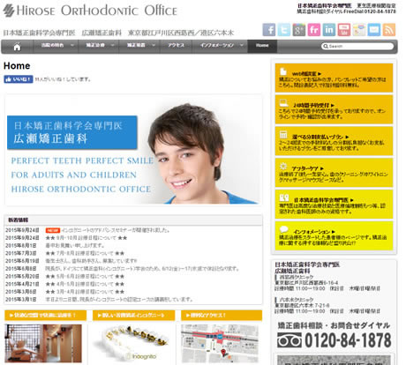Open the Google Maps icon
This screenshot has width=406, height=365.
pyautogui.click(x=359, y=30)
